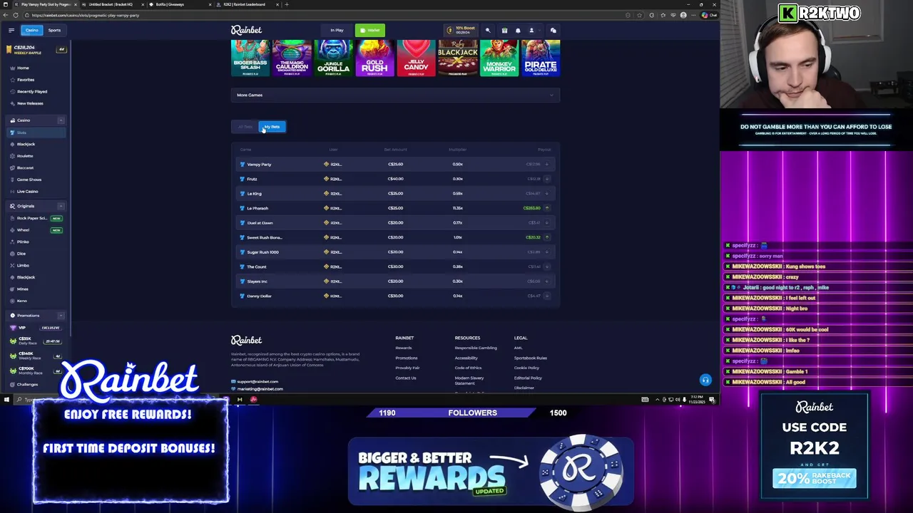Open Keno original game

[21, 301]
